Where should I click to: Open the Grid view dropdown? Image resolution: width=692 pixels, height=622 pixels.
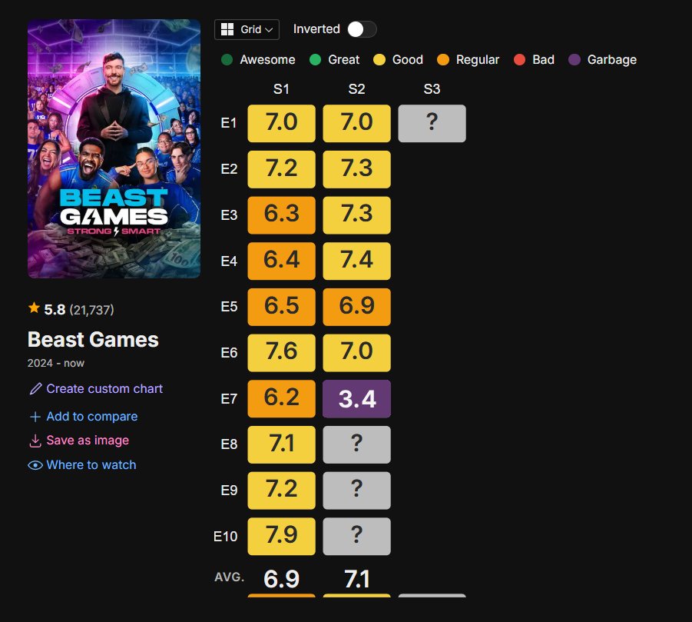[247, 29]
